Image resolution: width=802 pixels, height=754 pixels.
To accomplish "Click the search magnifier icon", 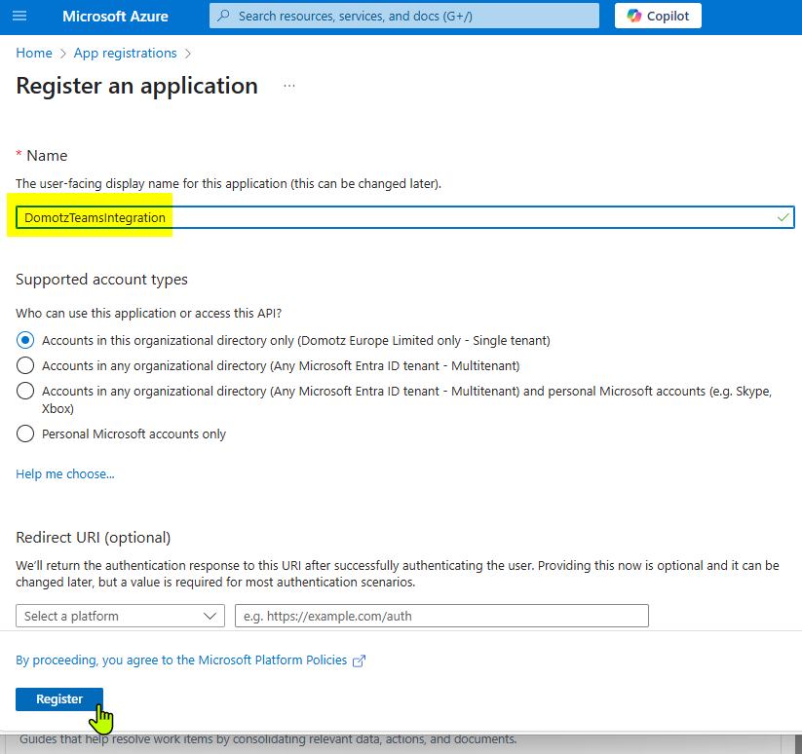I will point(223,16).
